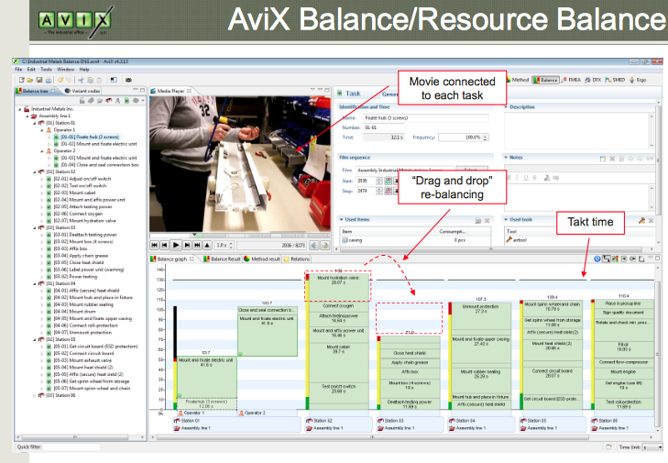668x463 pixels.
Task: Collapse the Used items section
Action: pyautogui.click(x=341, y=219)
